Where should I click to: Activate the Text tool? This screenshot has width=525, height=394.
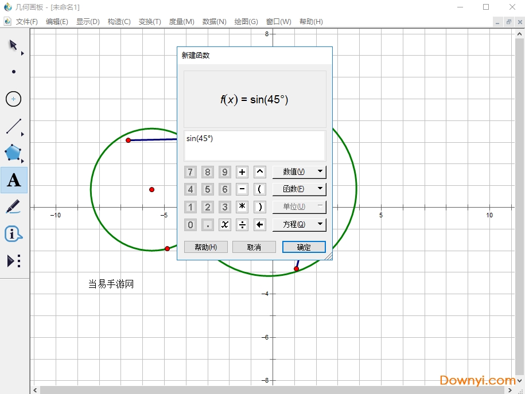click(14, 180)
